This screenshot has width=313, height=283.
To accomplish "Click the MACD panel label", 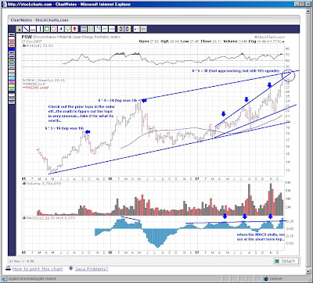I will pyautogui.click(x=49, y=218).
